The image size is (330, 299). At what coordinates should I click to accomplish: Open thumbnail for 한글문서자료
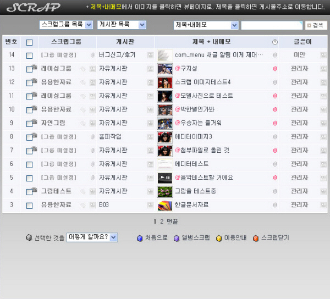coord(165,205)
